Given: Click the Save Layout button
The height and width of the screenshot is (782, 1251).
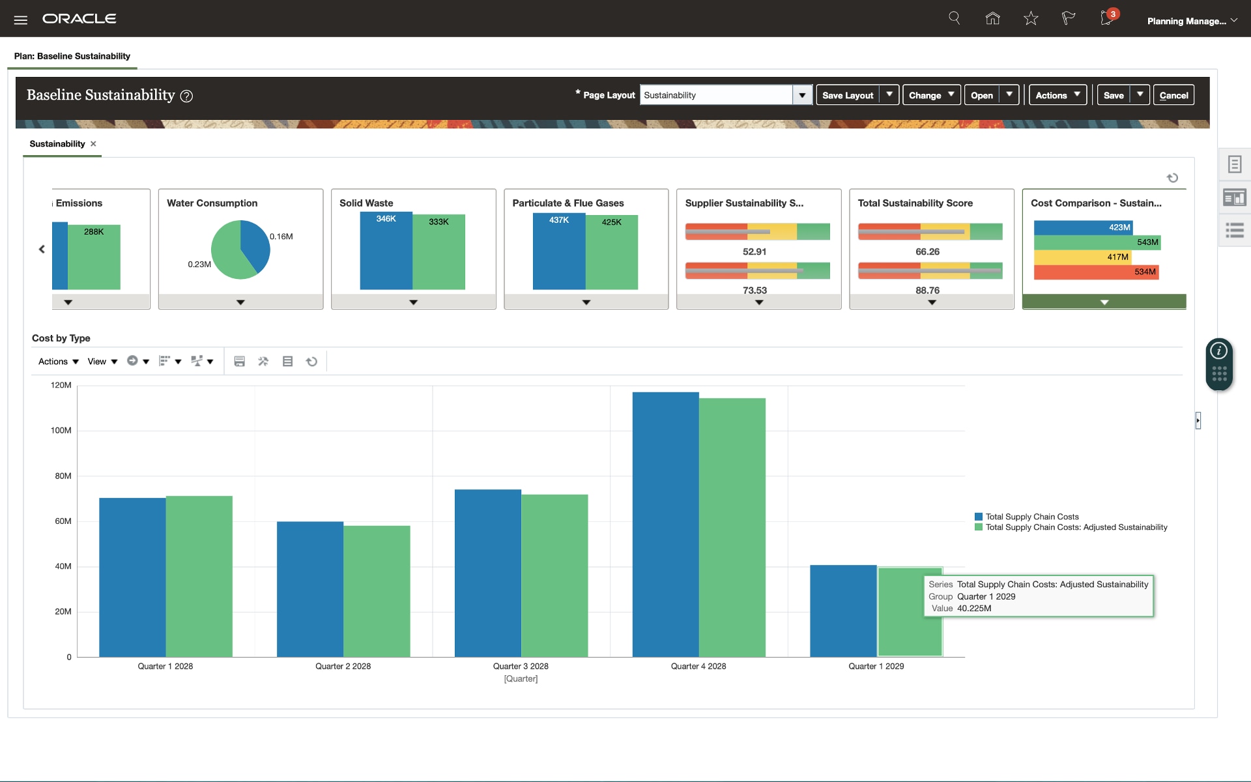Looking at the screenshot, I should [x=847, y=95].
